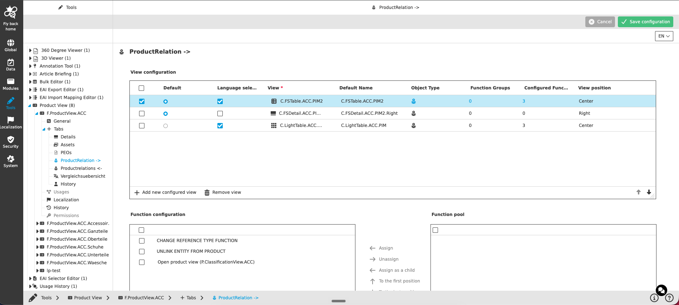Expand the Bulk Editor tree node
The height and width of the screenshot is (305, 679).
30,82
